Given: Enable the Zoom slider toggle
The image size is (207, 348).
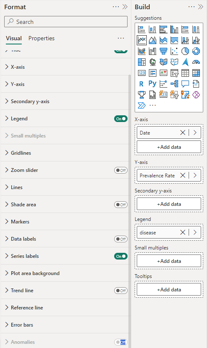Looking at the screenshot, I should [x=121, y=170].
